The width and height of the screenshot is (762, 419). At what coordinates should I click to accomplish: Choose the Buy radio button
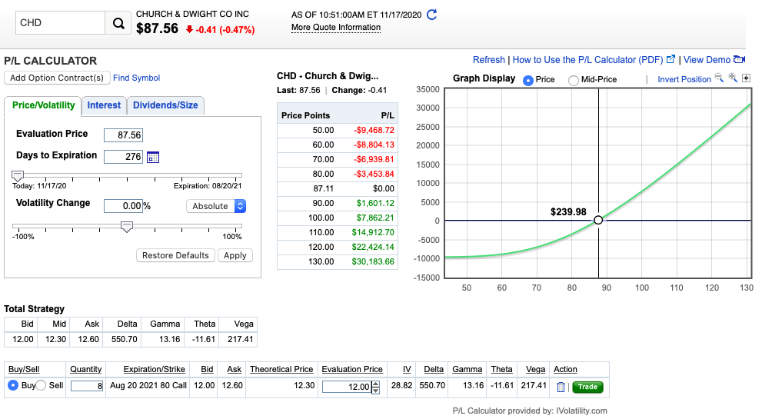tap(13, 385)
